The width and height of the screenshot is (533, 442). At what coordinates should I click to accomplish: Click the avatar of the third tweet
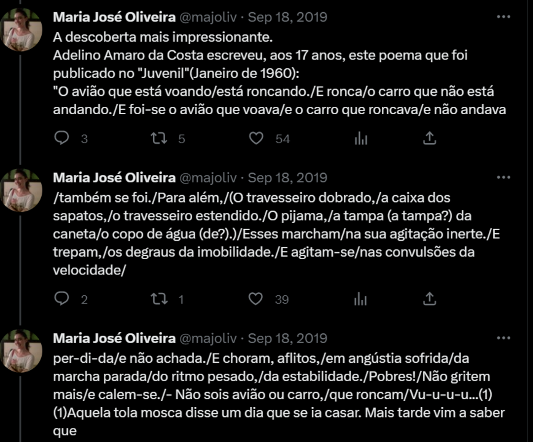point(21,351)
